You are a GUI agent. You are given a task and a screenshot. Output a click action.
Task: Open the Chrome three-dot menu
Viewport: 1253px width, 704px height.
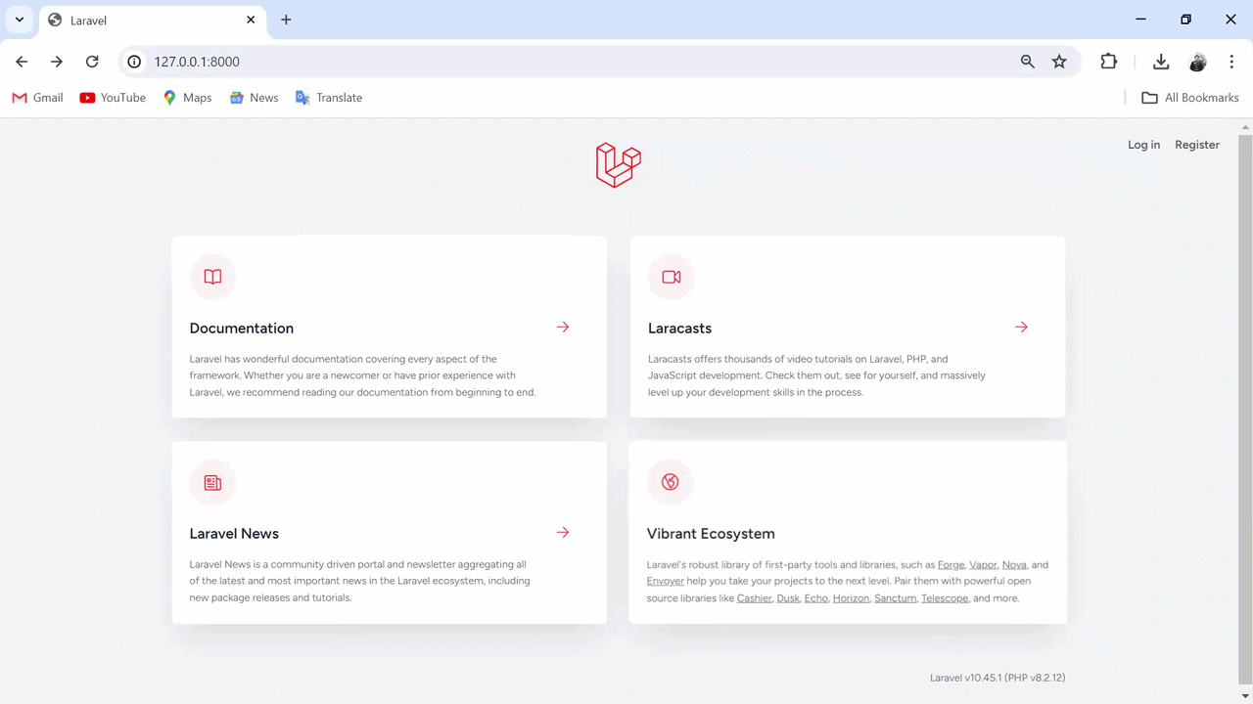tap(1231, 62)
